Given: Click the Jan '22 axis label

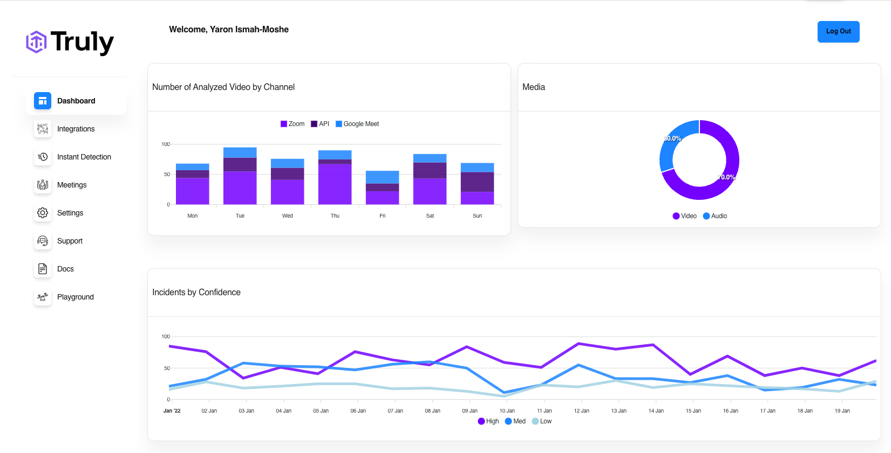Looking at the screenshot, I should pos(172,411).
